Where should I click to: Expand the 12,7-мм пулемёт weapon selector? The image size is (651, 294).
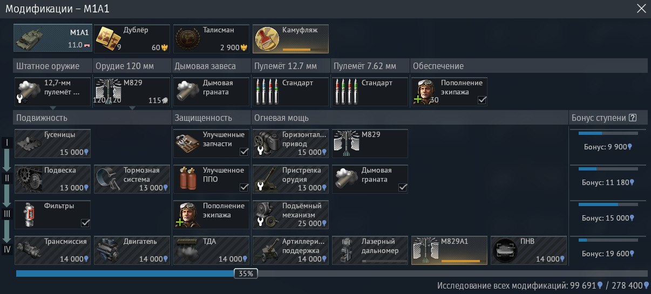pyautogui.click(x=52, y=108)
